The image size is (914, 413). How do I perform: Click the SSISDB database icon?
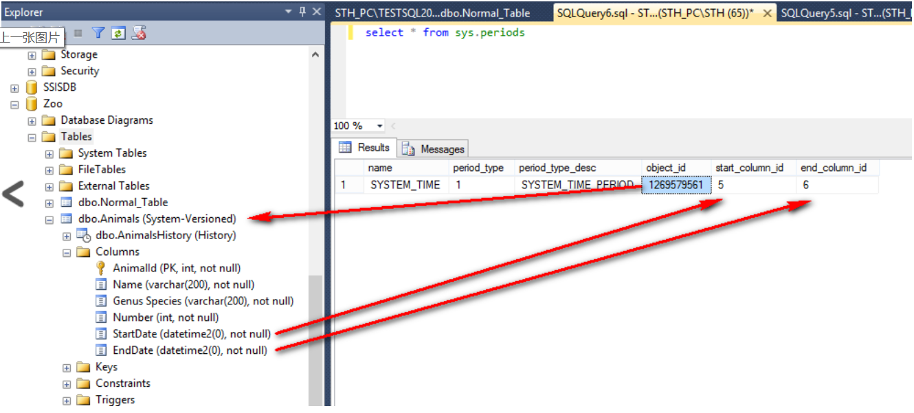(x=30, y=87)
